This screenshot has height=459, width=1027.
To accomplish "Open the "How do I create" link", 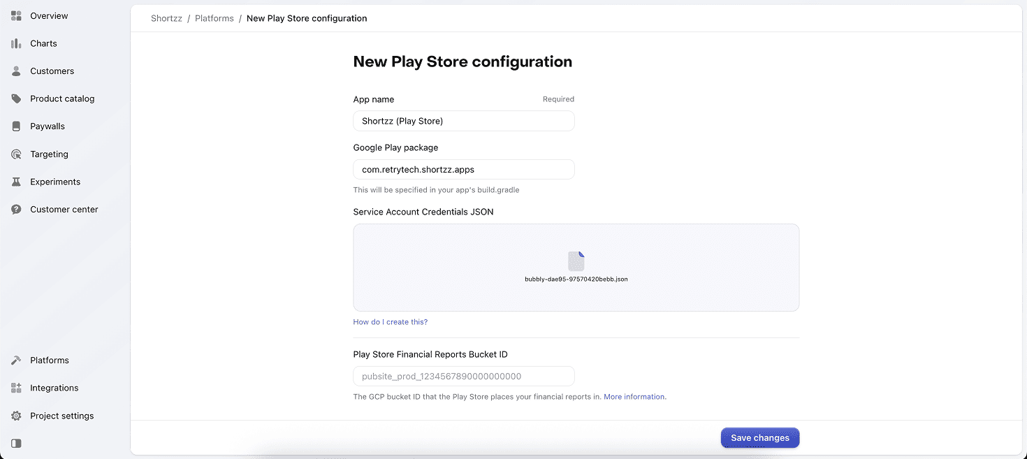I will pos(381,322).
